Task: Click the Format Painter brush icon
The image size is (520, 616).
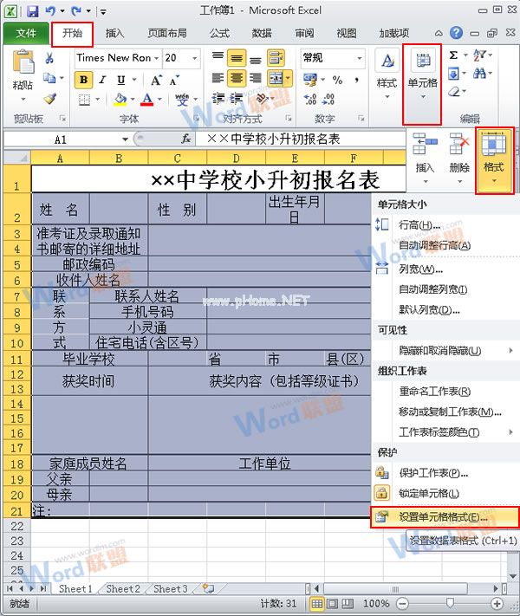Action: [50, 98]
